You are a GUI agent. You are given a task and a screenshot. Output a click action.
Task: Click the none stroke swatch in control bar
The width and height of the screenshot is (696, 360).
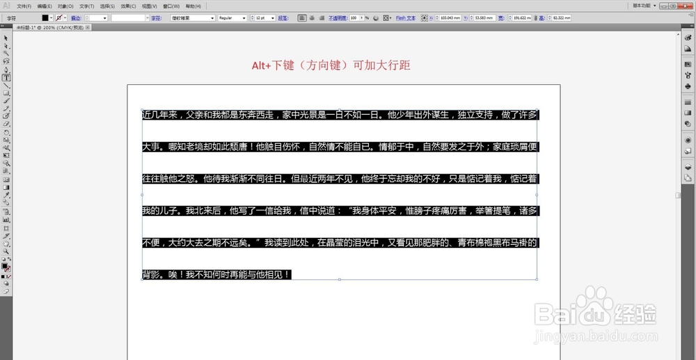click(59, 18)
